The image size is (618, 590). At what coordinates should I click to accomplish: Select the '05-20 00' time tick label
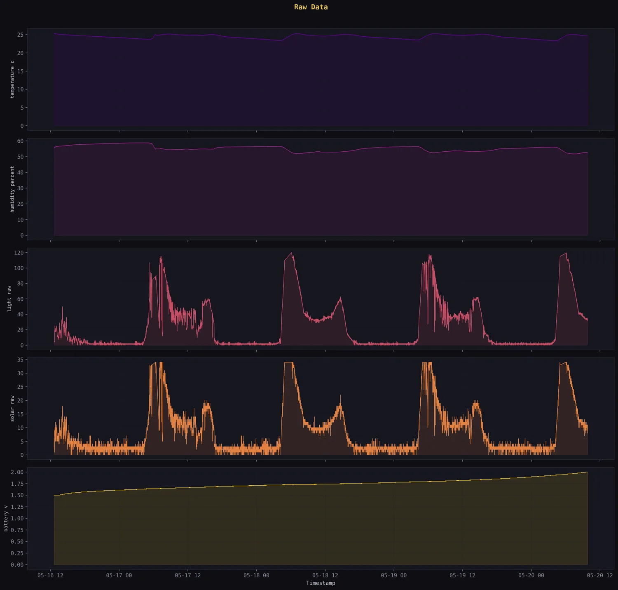(x=531, y=575)
